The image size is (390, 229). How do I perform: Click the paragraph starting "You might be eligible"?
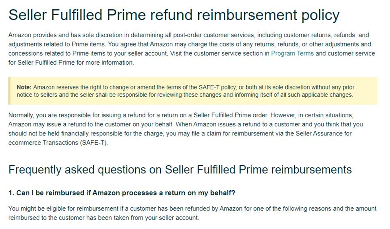192,213
